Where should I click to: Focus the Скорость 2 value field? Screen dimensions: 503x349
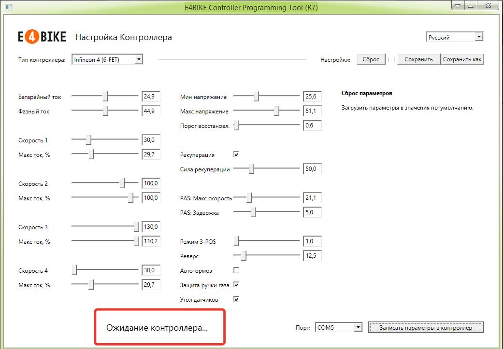pos(151,183)
